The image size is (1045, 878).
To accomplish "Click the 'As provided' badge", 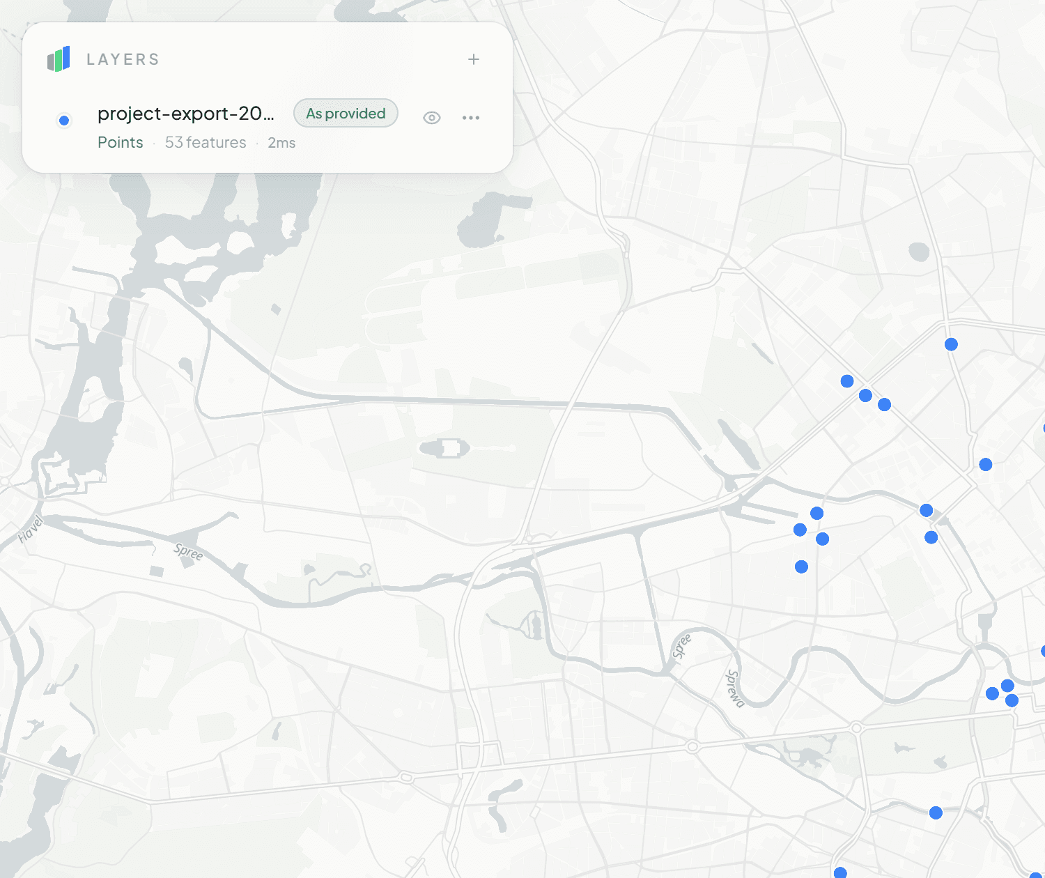I will click(x=346, y=113).
